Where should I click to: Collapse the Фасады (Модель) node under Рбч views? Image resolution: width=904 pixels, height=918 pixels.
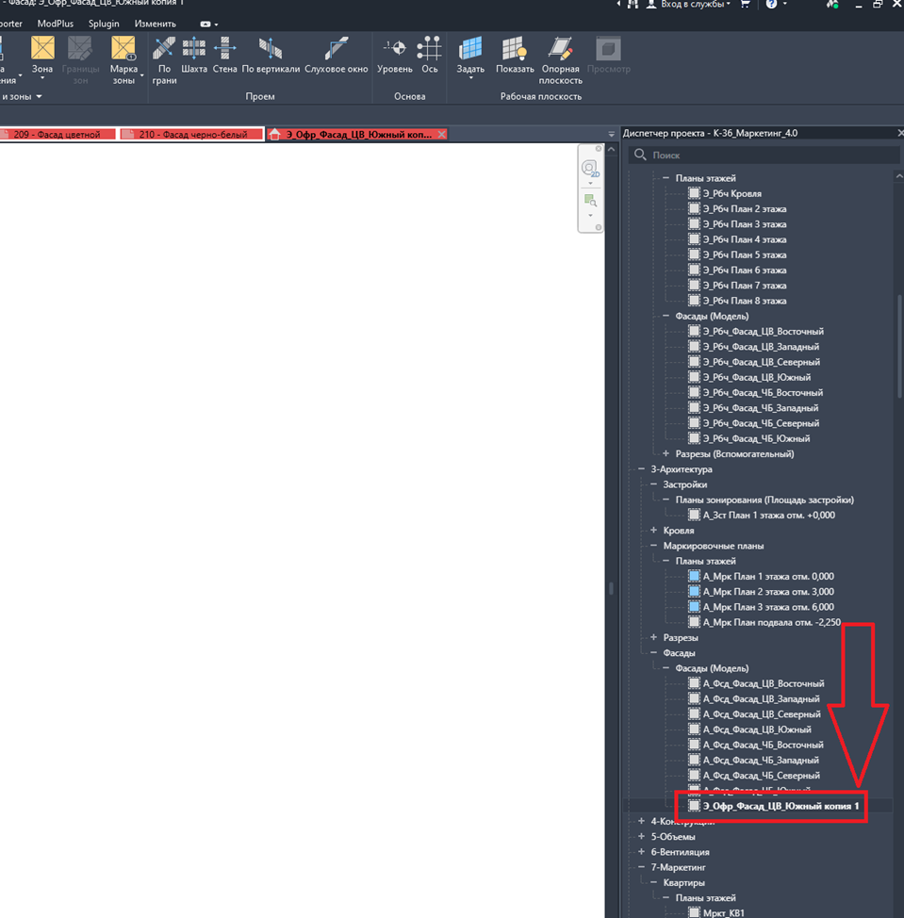(x=666, y=316)
